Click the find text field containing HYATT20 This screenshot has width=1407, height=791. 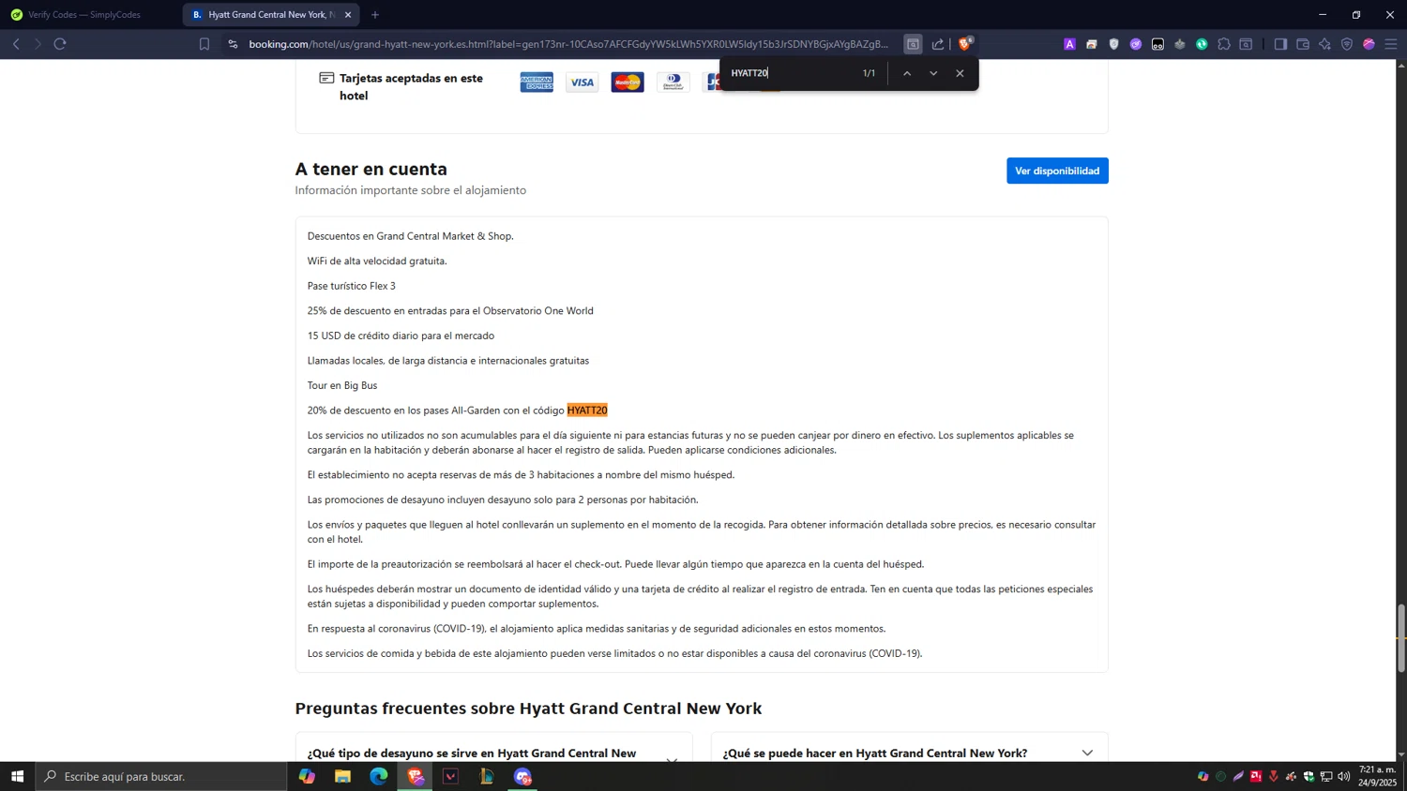(793, 73)
